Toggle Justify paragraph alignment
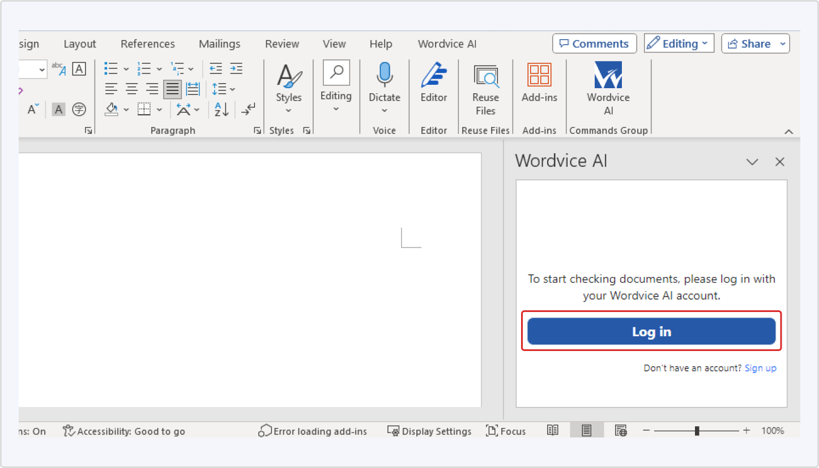 pos(172,89)
